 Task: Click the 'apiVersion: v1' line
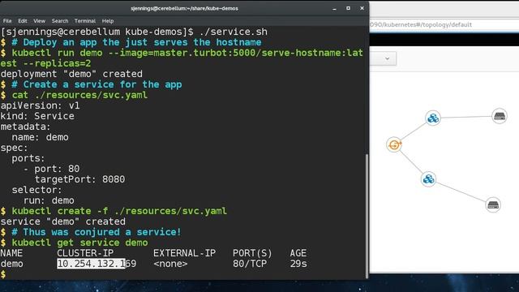[40, 105]
